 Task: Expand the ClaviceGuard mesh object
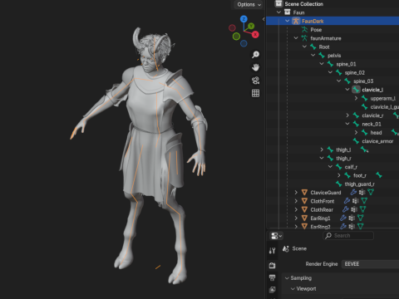296,193
